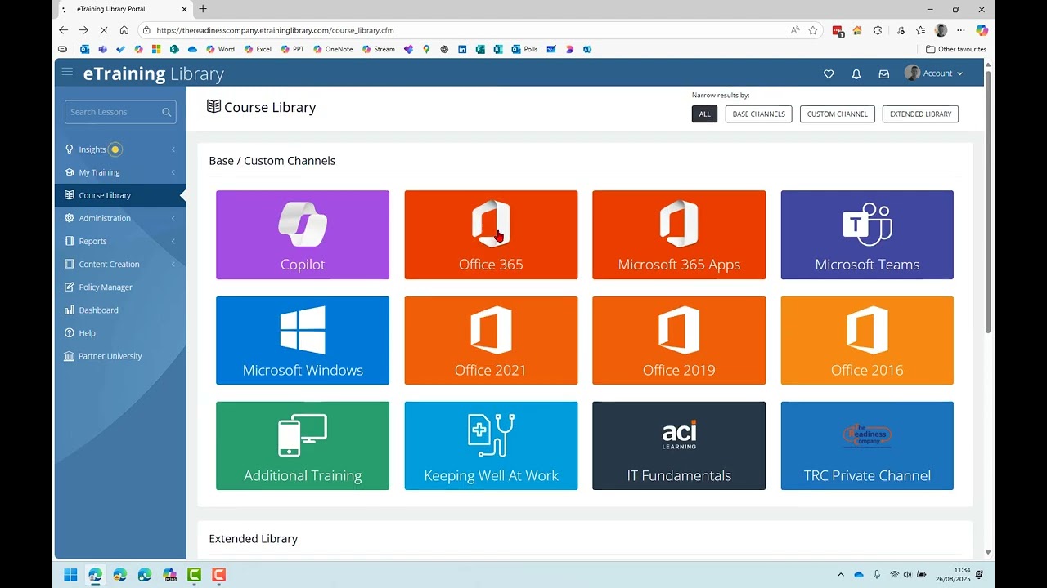Open the favourites list toolbar icon

[x=920, y=30]
